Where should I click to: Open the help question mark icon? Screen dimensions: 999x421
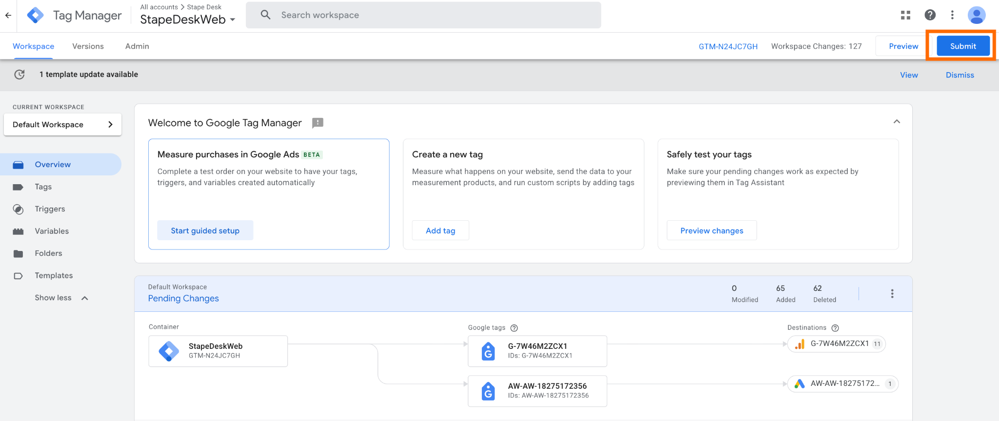(930, 15)
